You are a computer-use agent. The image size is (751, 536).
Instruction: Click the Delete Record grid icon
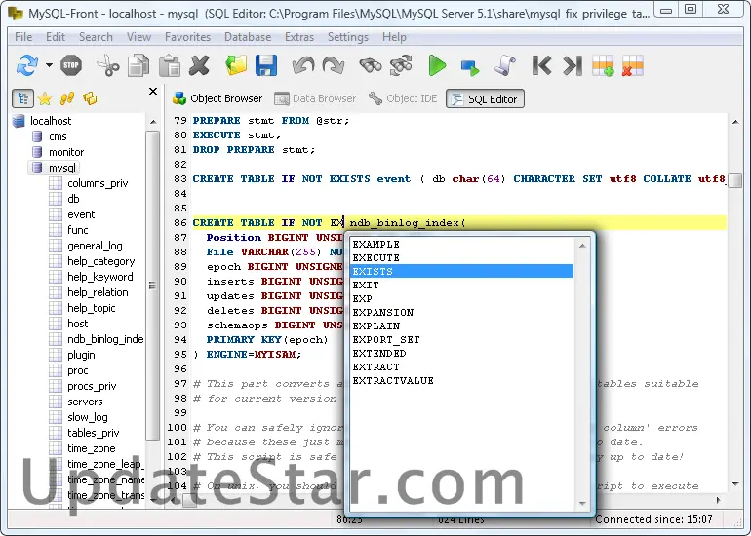(633, 65)
